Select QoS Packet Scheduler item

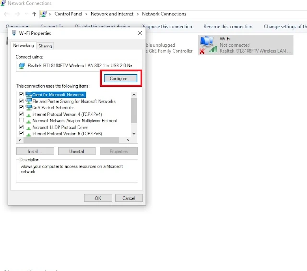point(53,108)
